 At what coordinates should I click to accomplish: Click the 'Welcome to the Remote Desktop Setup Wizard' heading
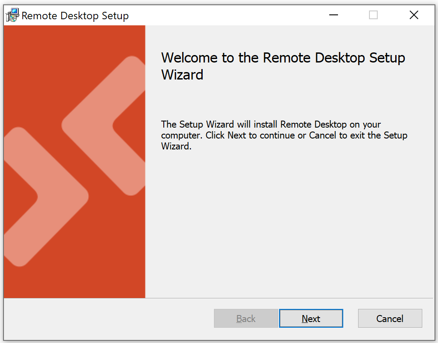(283, 66)
